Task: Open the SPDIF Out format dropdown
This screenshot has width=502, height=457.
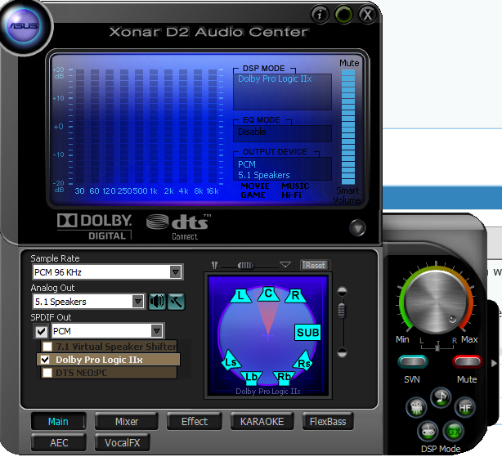Action: (x=156, y=331)
